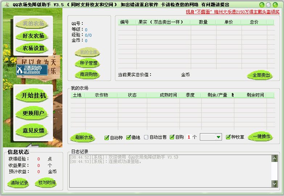This screenshot has height=196, width=284.
Task: Click 收益果实 value
Action: (x=38, y=166)
